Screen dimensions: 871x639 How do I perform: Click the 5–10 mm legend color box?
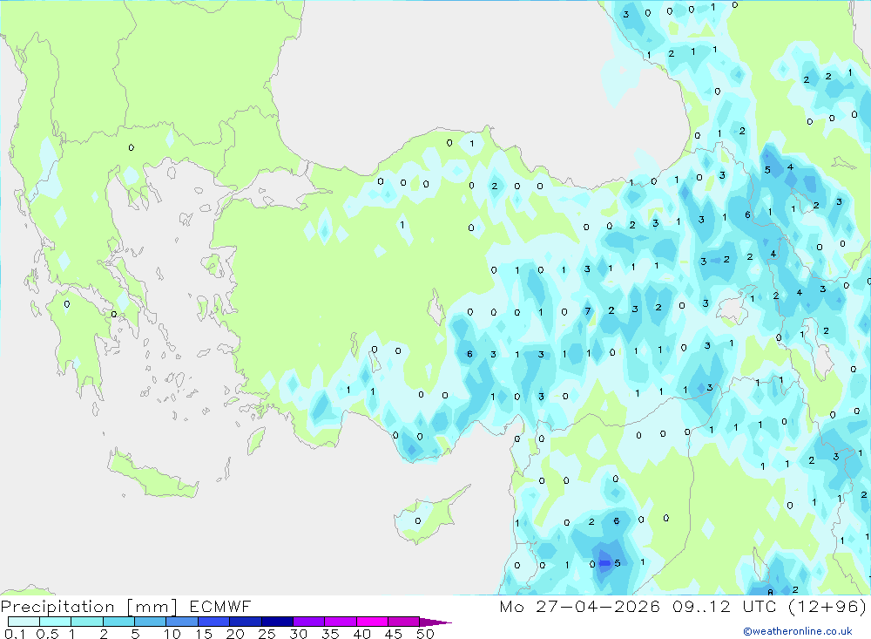point(151,622)
